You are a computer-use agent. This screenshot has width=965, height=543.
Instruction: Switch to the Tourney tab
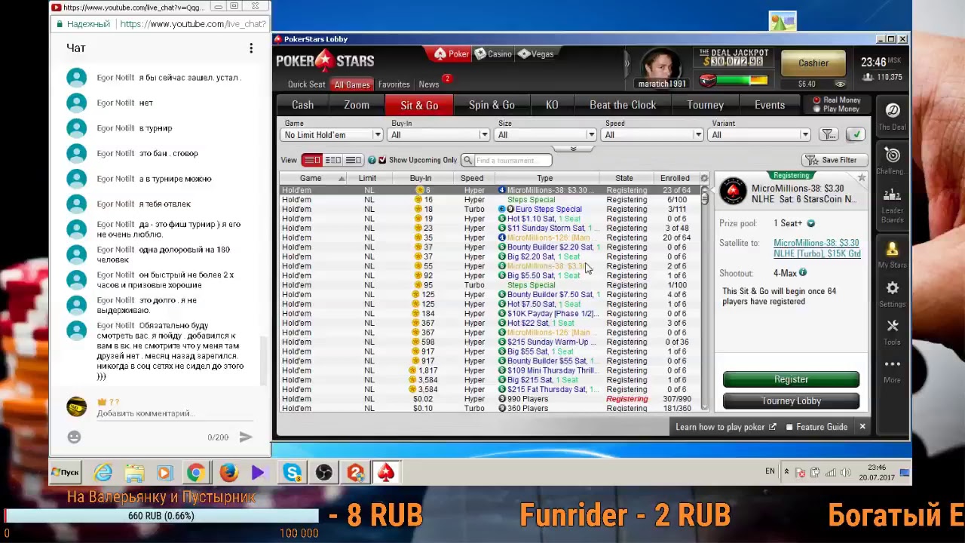[706, 105]
